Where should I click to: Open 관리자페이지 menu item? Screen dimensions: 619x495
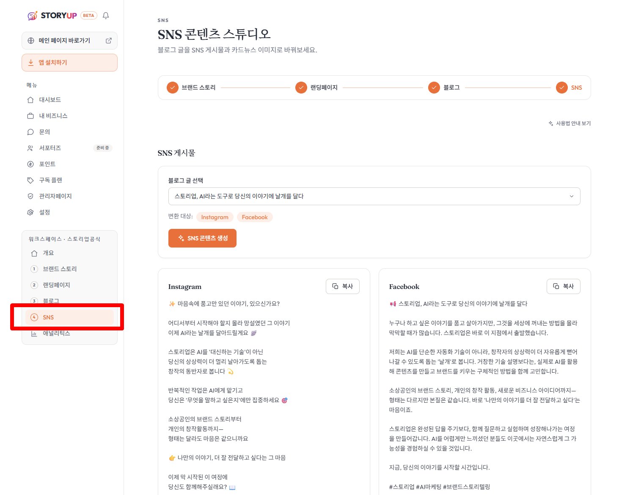(x=69, y=196)
